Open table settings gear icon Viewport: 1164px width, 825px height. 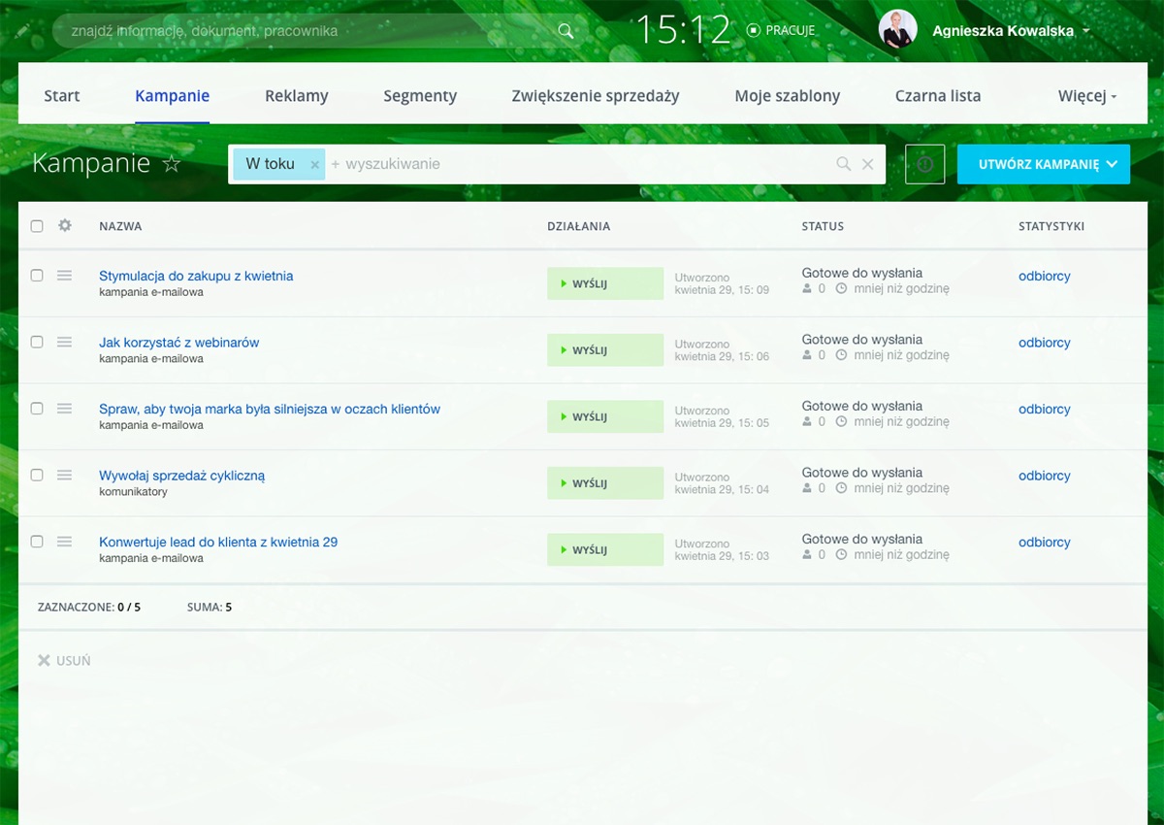[65, 225]
